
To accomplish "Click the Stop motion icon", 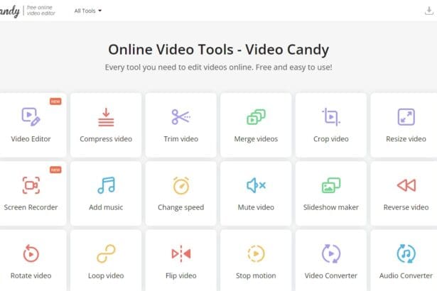I will (x=256, y=253).
